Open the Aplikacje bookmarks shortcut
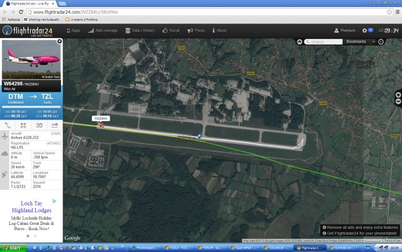The width and height of the screenshot is (402, 252). point(11,20)
